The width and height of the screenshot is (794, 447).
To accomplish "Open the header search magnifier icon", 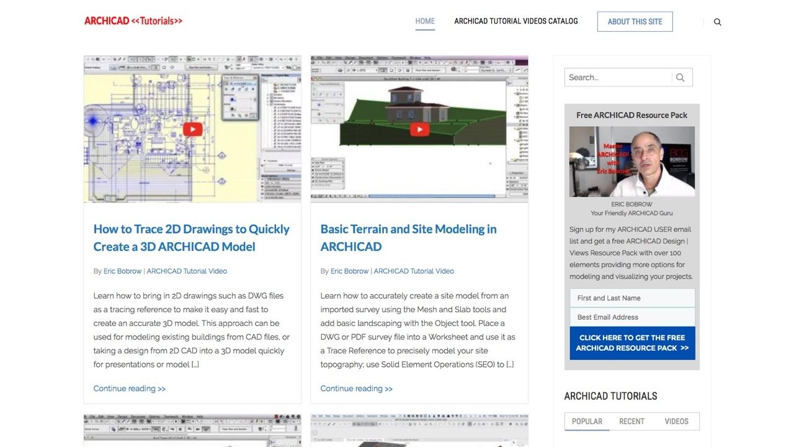I will click(x=718, y=22).
